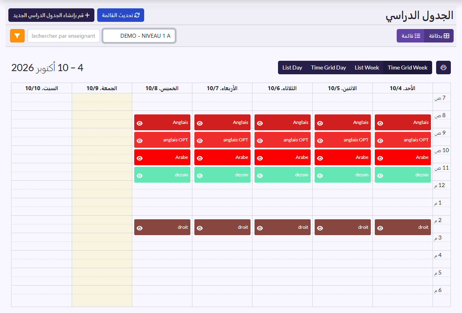
Task: Click eye icon on Tuesday droit session
Action: (x=260, y=228)
